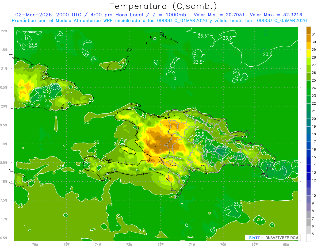The width and height of the screenshot is (321, 248).
Task: Click the "19N" latitude axis label
Action: click(x=4, y=144)
